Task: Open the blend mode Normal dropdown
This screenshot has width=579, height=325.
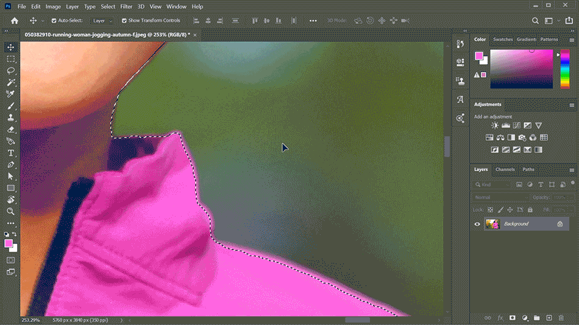Action: (x=500, y=197)
